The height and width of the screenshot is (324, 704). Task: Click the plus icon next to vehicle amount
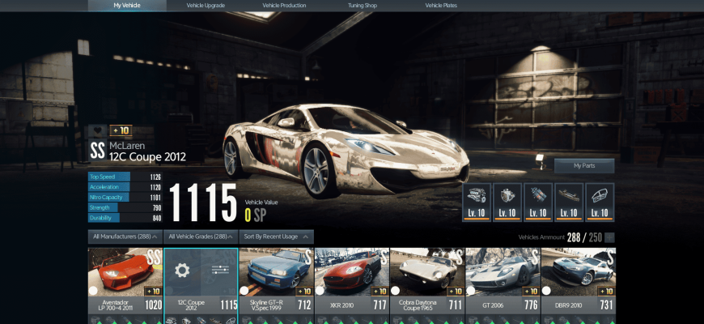[609, 237]
